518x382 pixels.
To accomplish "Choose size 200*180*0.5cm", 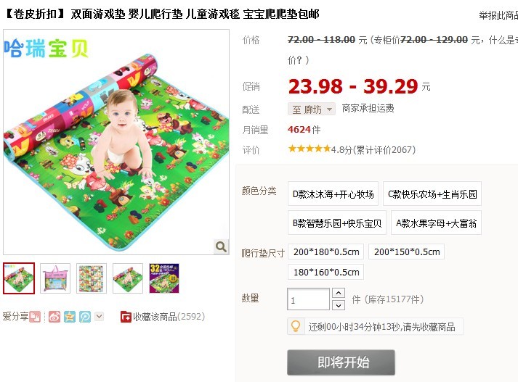I will 326,252.
